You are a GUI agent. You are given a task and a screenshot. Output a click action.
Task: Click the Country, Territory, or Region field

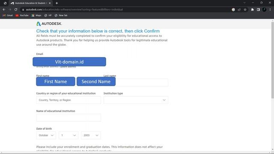[68, 100]
